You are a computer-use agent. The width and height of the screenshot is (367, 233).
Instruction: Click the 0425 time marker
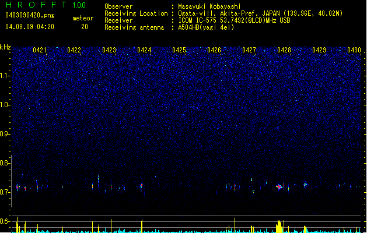pyautogui.click(x=179, y=50)
